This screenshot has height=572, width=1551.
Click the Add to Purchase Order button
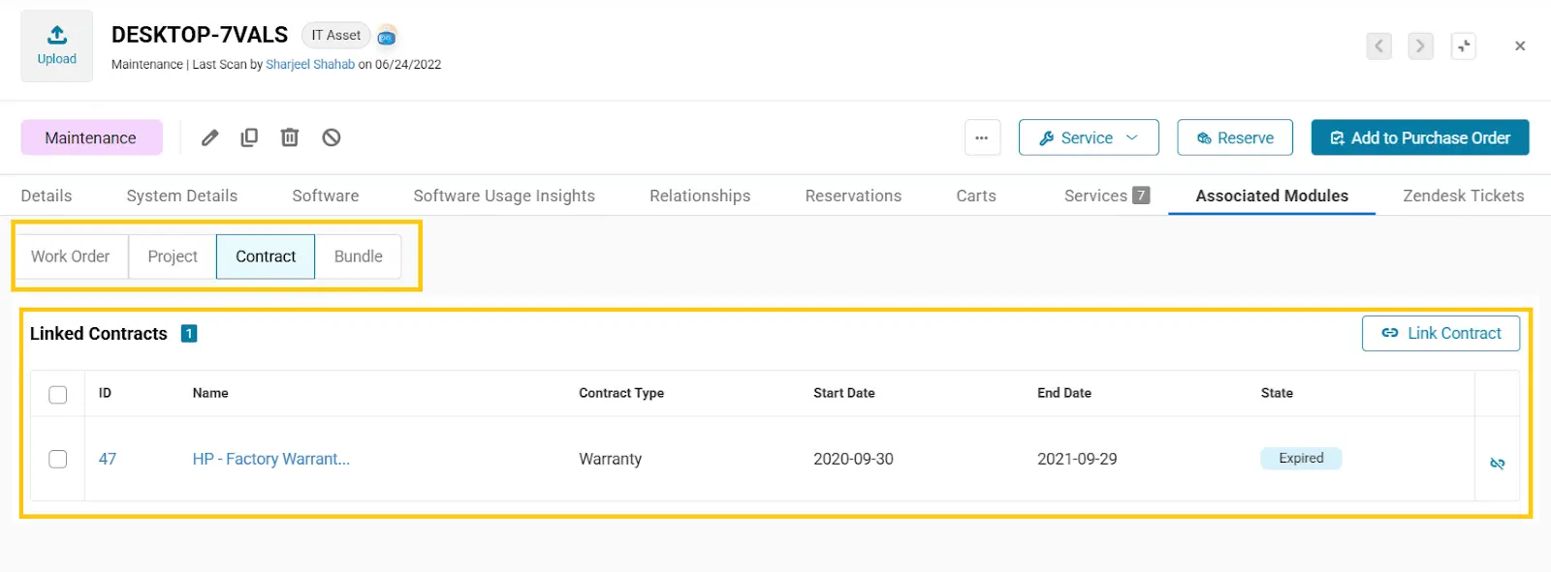[x=1419, y=137]
